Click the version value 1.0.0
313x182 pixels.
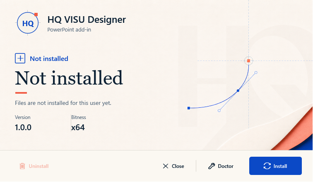pos(23,127)
